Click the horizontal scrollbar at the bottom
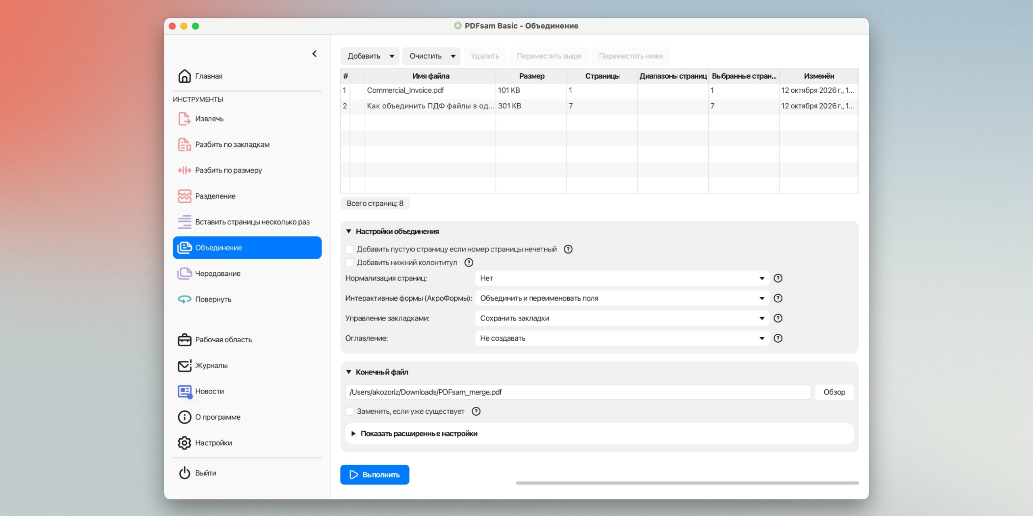The height and width of the screenshot is (516, 1033). click(687, 483)
